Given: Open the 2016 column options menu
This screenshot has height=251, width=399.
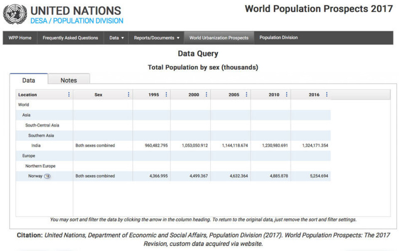Looking at the screenshot, I should pyautogui.click(x=327, y=95).
